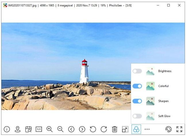Switch on the Soft Glow toggle
The image size is (187, 138).
pos(137,116)
